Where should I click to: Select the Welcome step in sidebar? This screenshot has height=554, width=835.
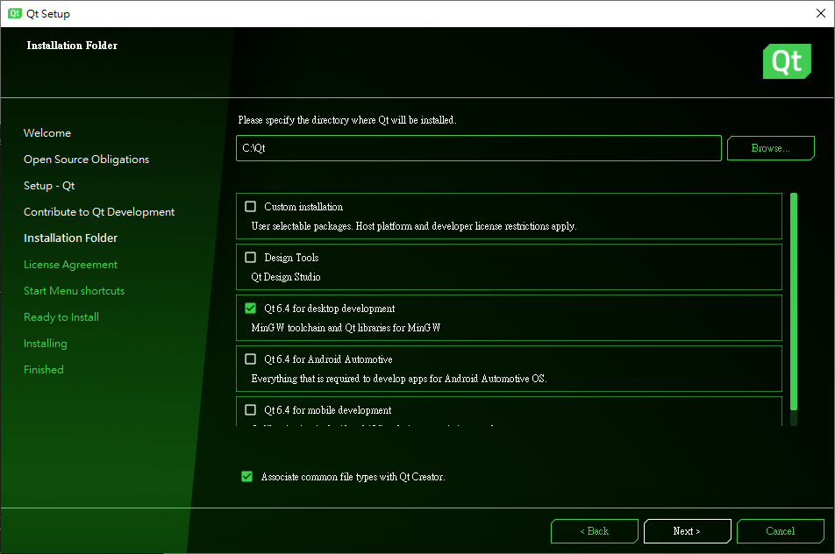coord(47,133)
